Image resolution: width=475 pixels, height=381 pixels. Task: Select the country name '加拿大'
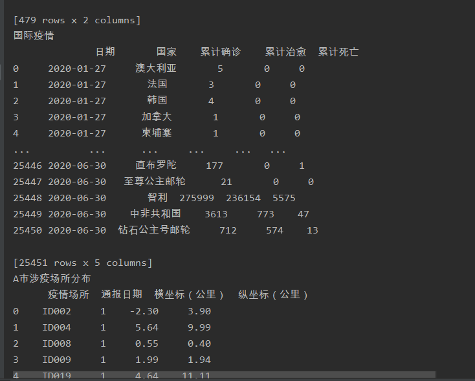click(157, 116)
